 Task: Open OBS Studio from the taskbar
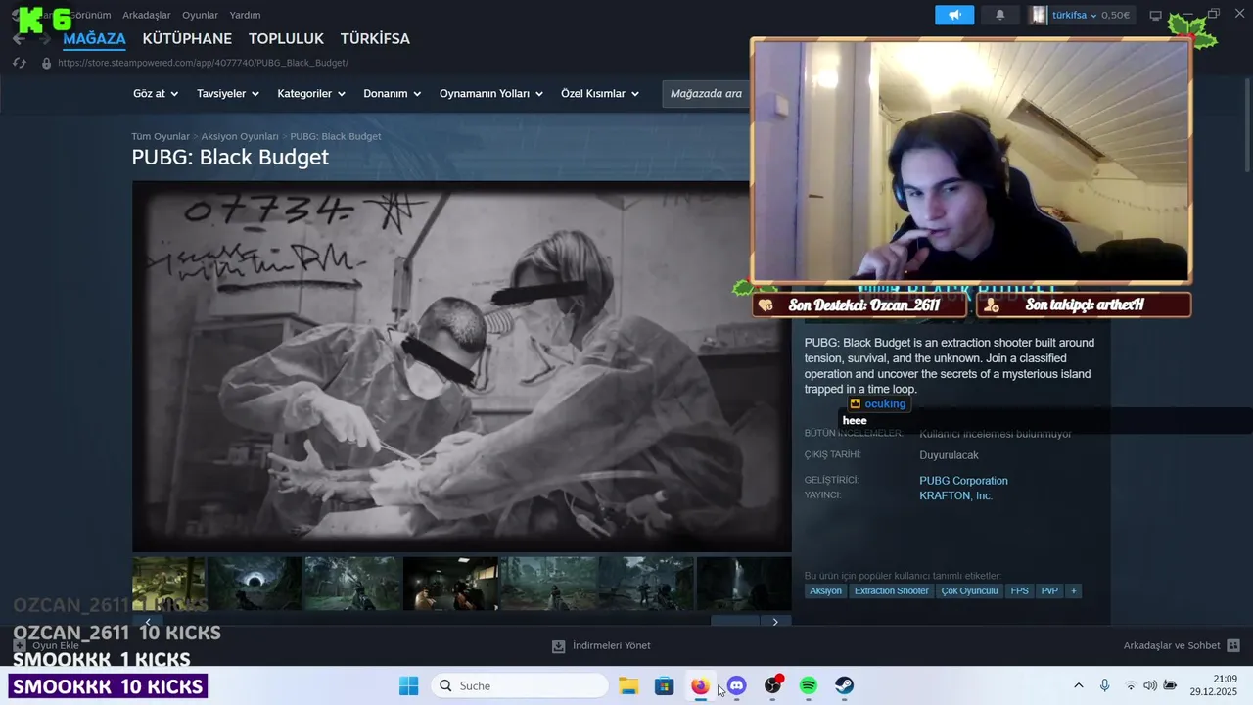click(x=772, y=685)
